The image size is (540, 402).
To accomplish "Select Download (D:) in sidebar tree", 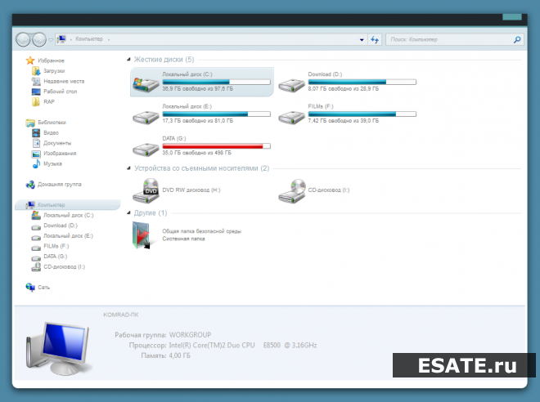I will [x=61, y=226].
